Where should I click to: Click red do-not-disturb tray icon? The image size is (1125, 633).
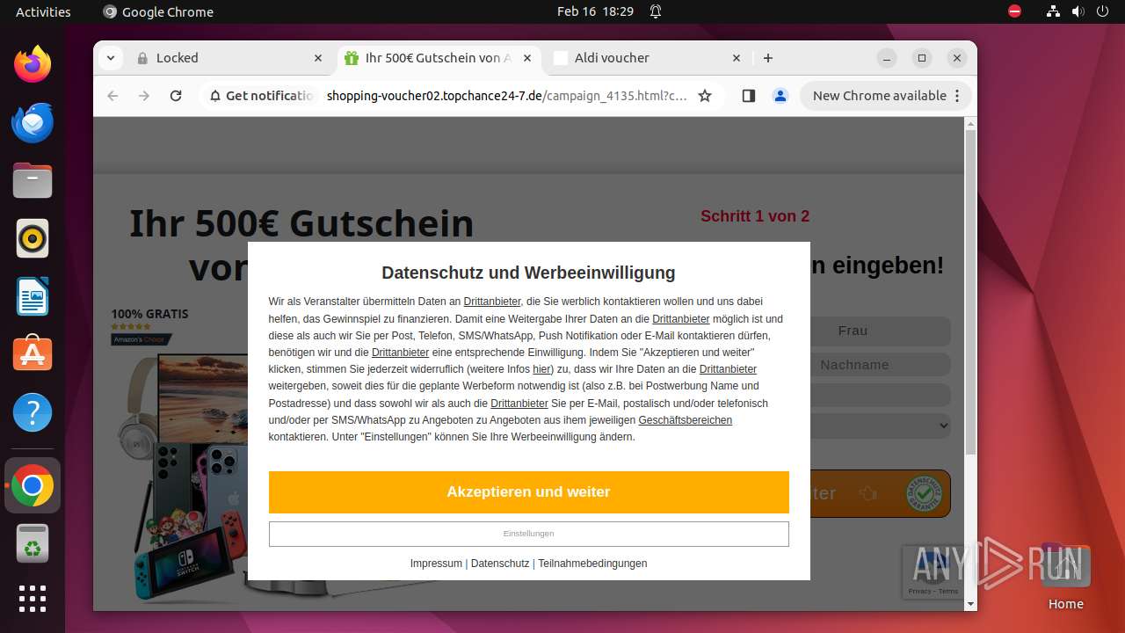coord(1015,11)
